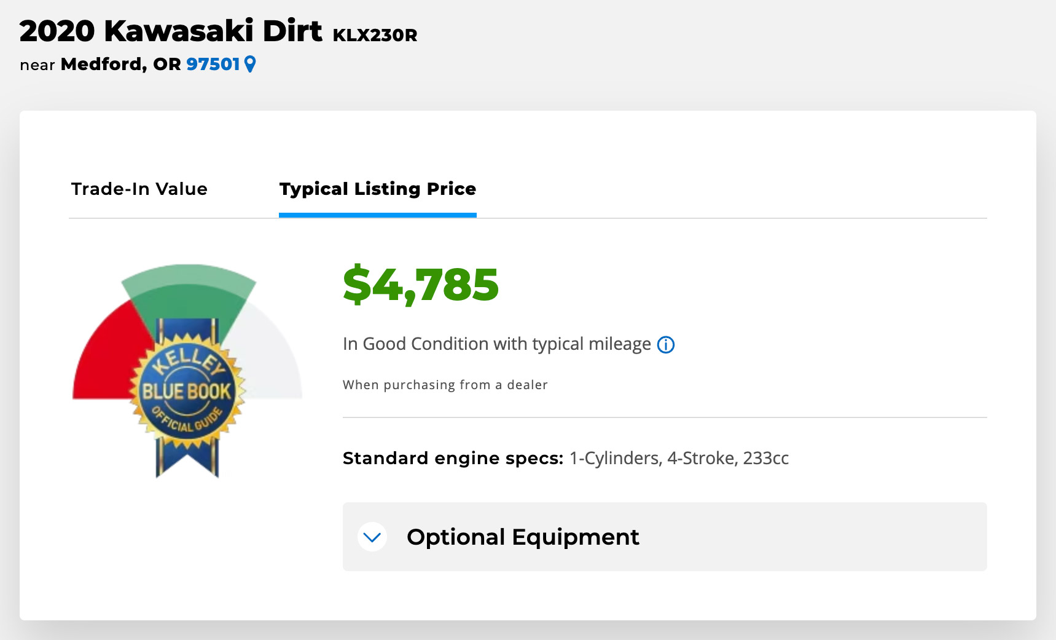Click the When purchasing from a dealer note

coord(445,385)
